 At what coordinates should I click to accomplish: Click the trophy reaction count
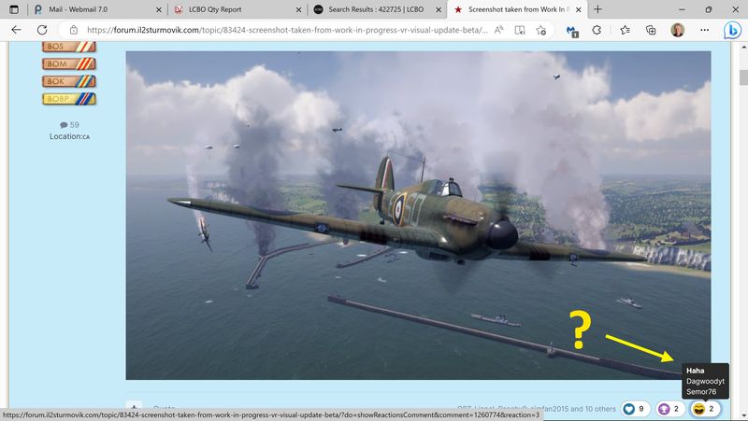click(669, 409)
